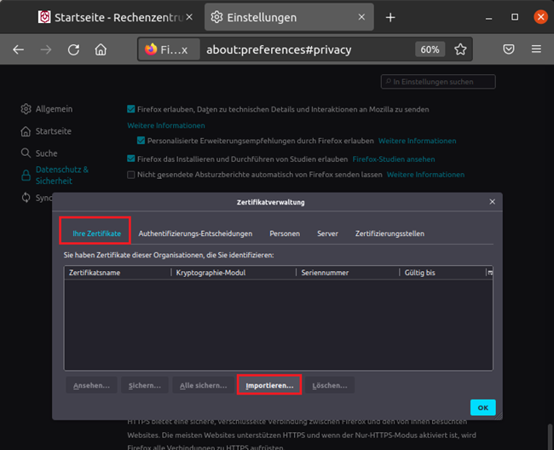Bookmark page with the star icon
554x450 pixels.
[x=460, y=49]
